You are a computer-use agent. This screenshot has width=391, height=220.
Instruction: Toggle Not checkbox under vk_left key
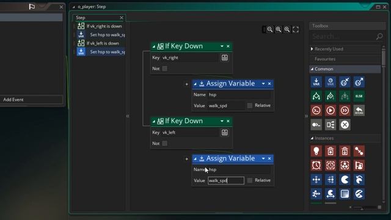point(165,144)
